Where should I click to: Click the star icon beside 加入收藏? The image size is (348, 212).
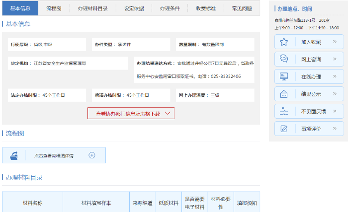click(x=284, y=42)
